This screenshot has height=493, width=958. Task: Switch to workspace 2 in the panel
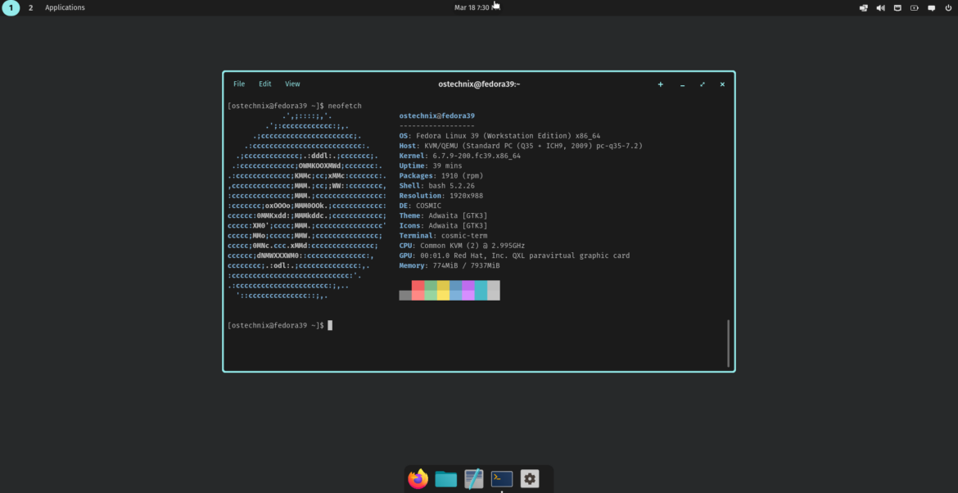30,7
